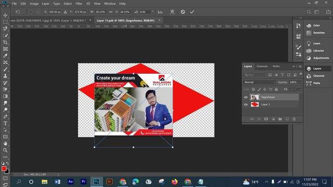
Task: Select the Crop tool
Action: [5, 43]
